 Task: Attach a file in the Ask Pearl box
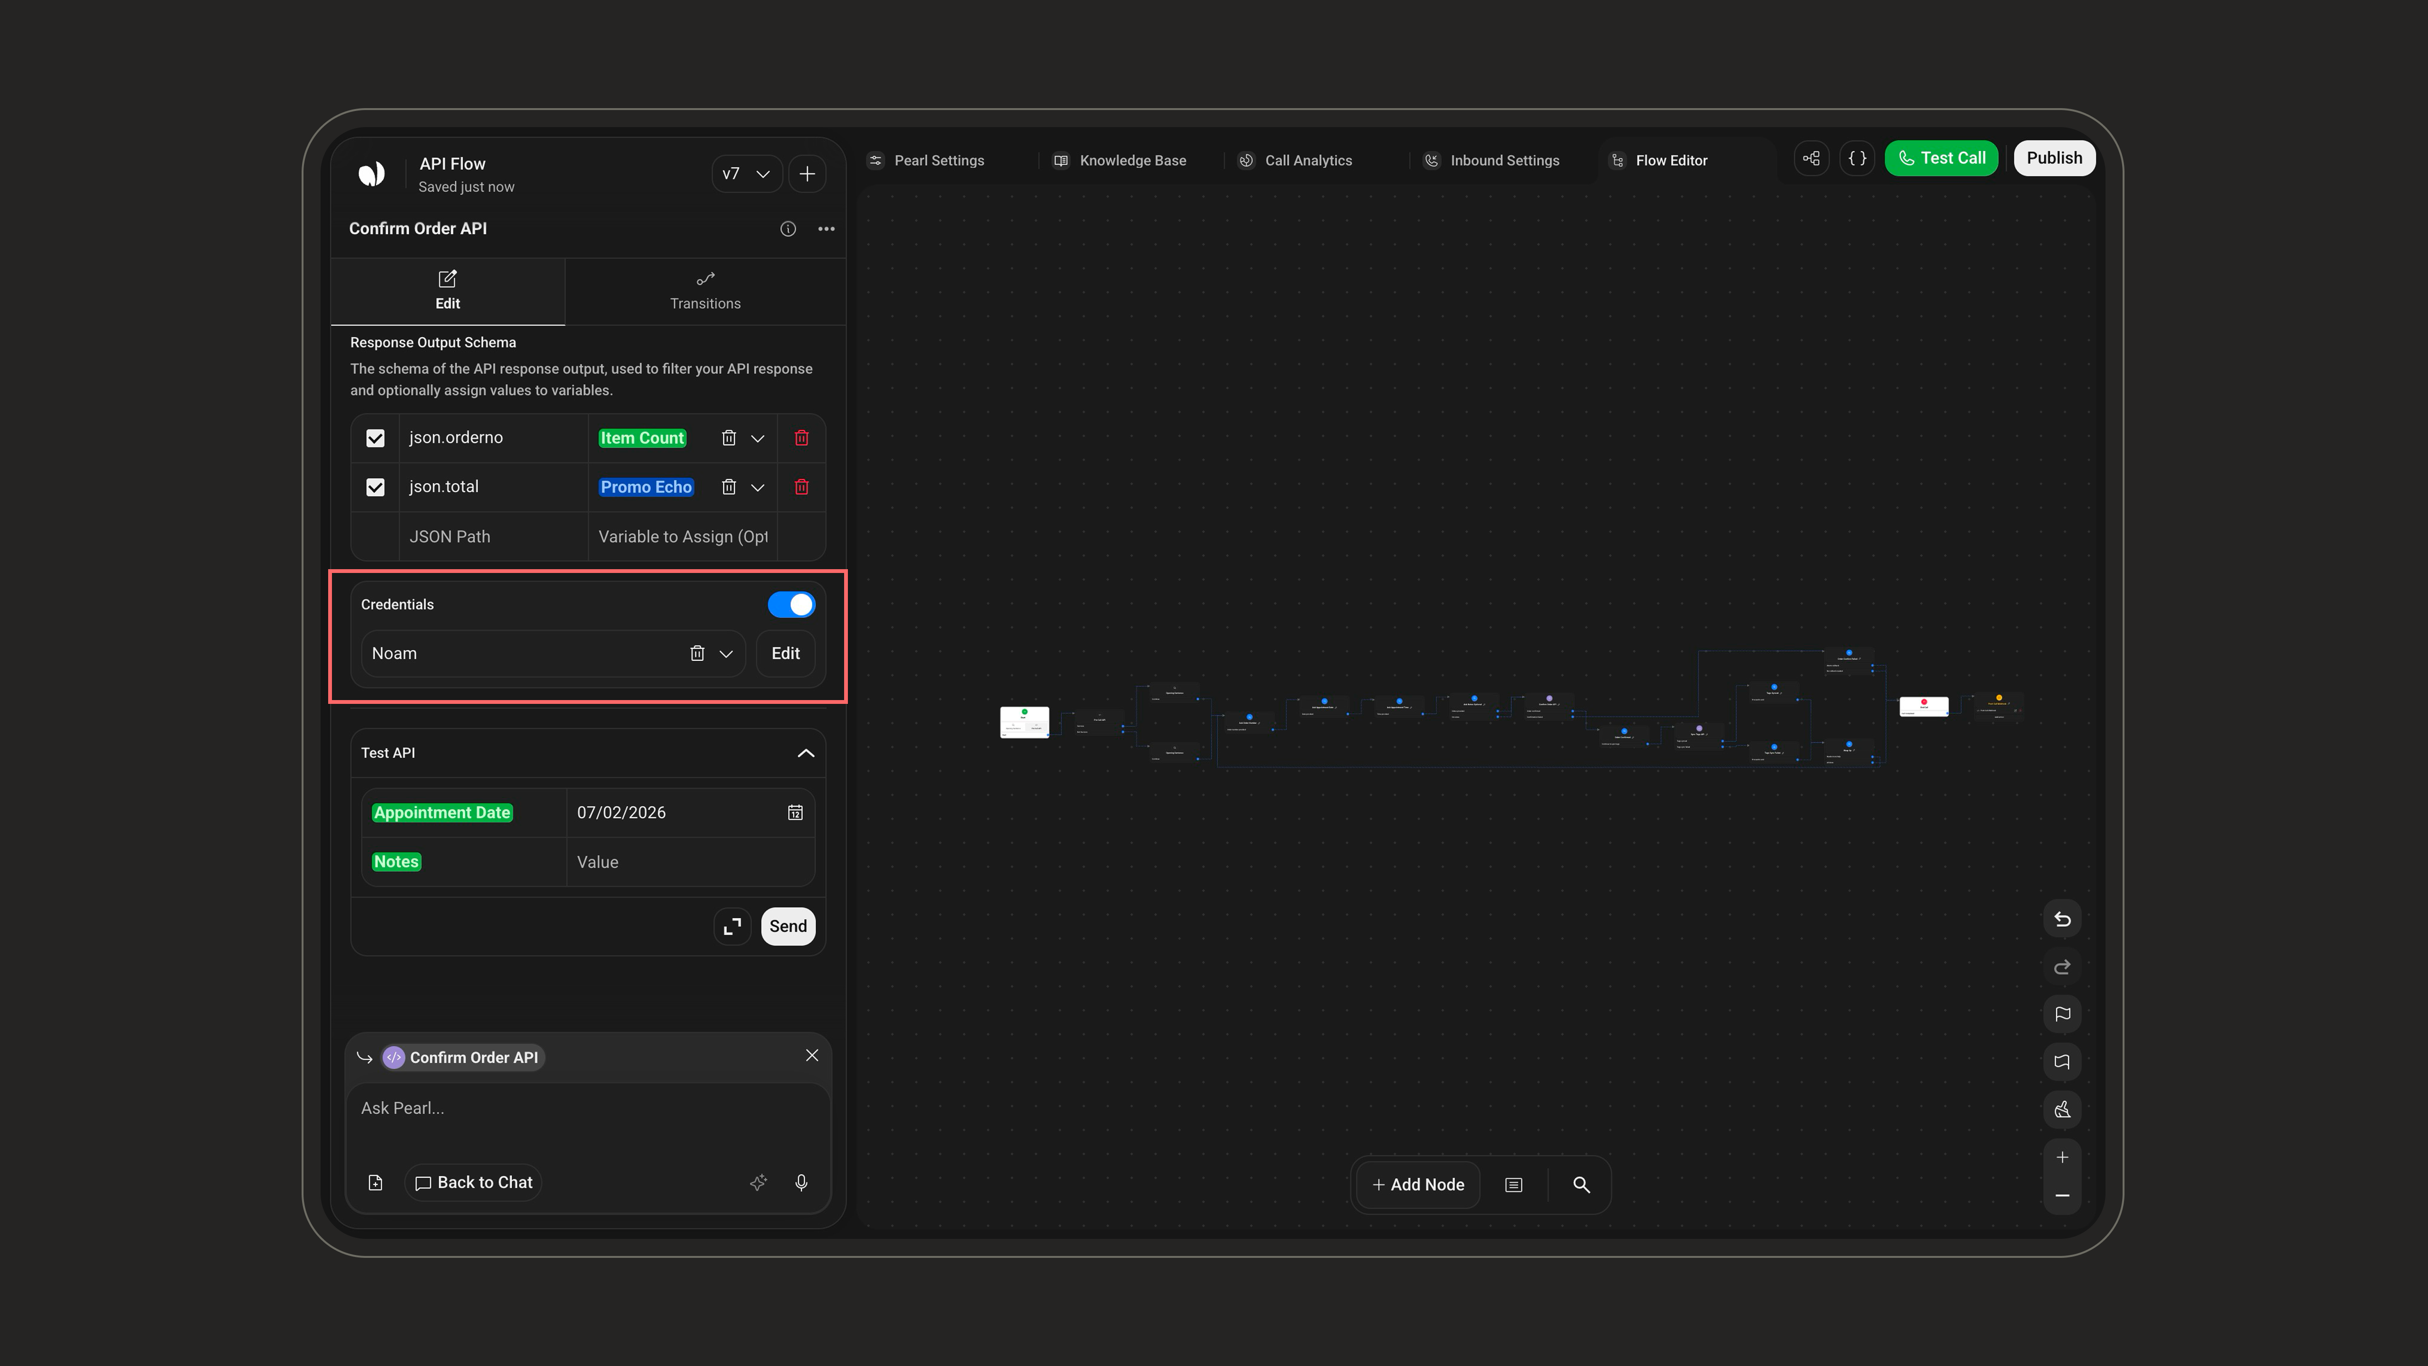click(375, 1183)
